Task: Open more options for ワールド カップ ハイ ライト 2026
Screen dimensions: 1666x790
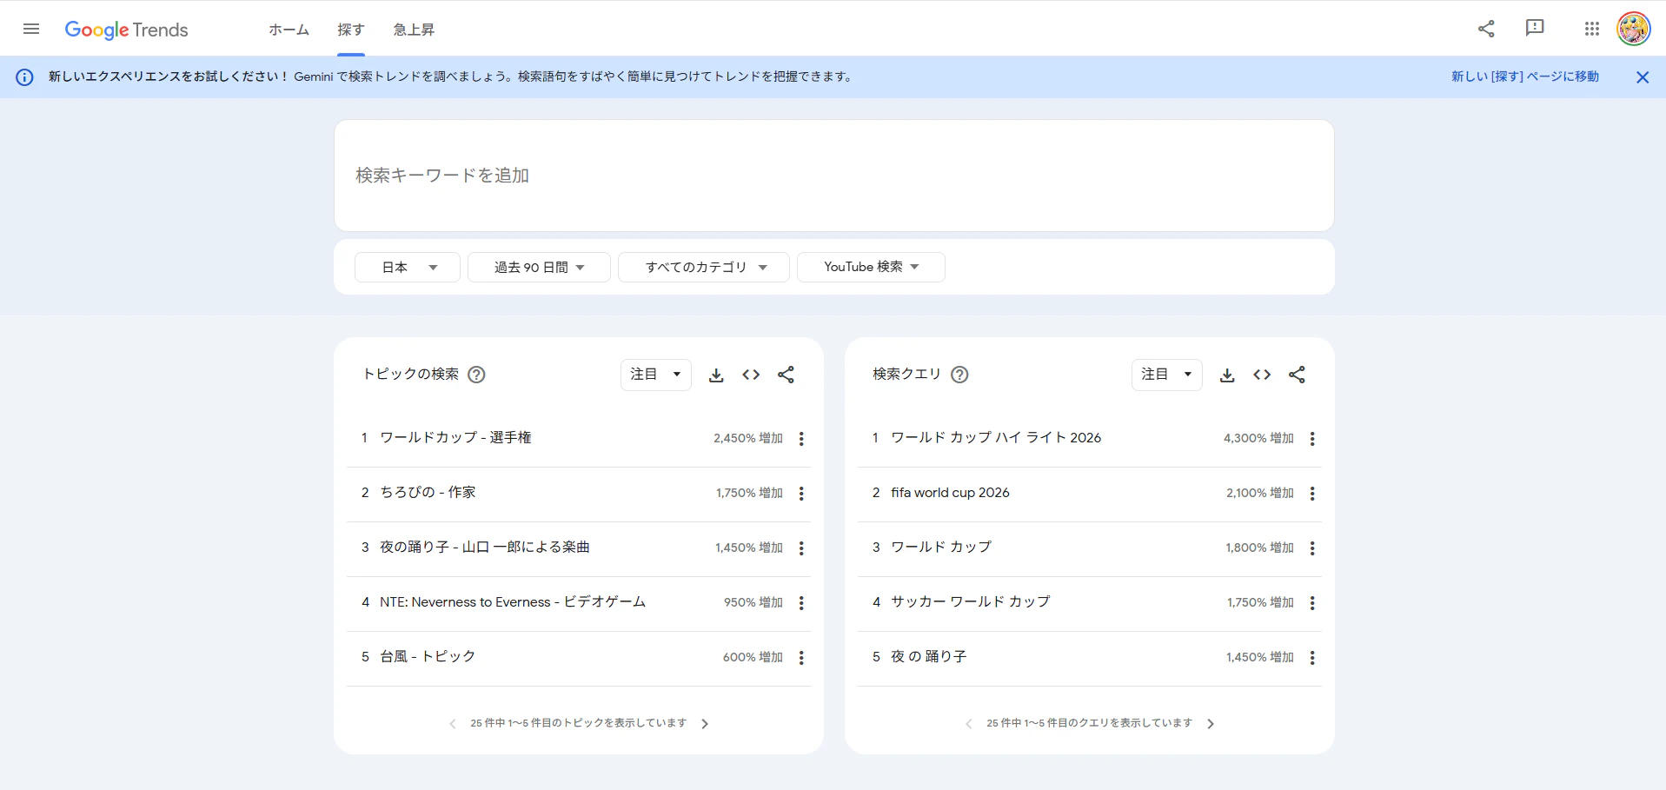Action: [1312, 439]
